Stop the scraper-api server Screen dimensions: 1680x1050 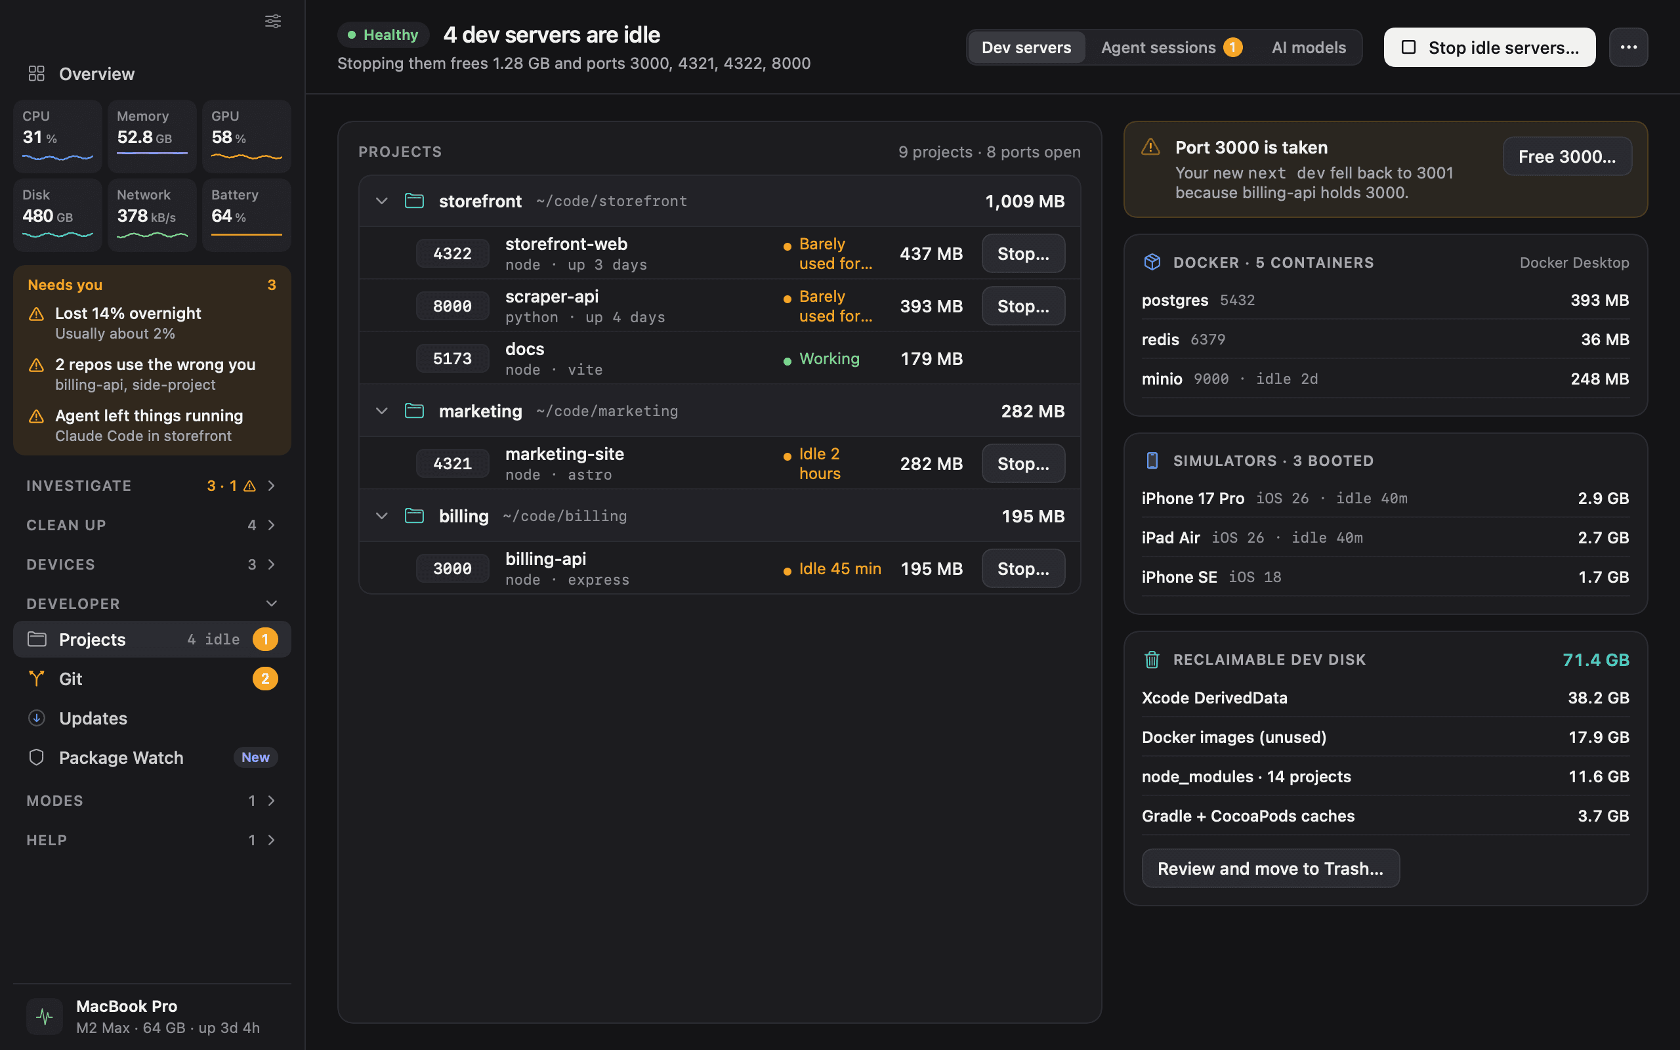point(1023,306)
